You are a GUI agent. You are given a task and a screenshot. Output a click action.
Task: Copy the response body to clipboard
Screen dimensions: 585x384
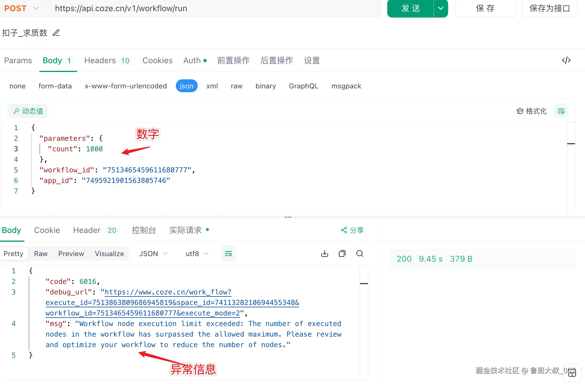point(342,253)
